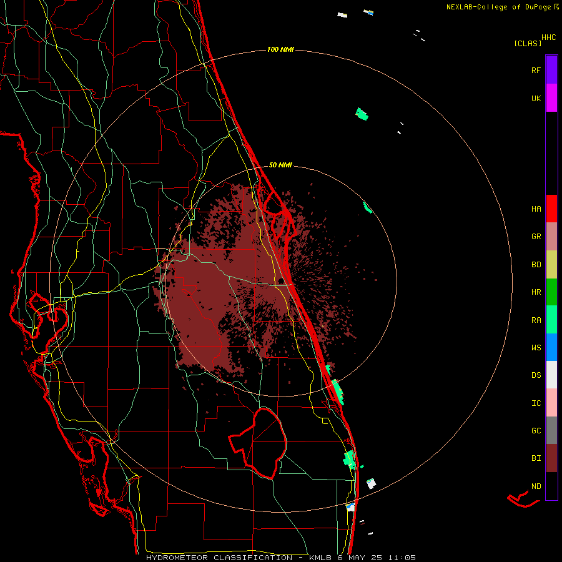Click the BD legend label
The height and width of the screenshot is (562, 562).
click(x=536, y=265)
